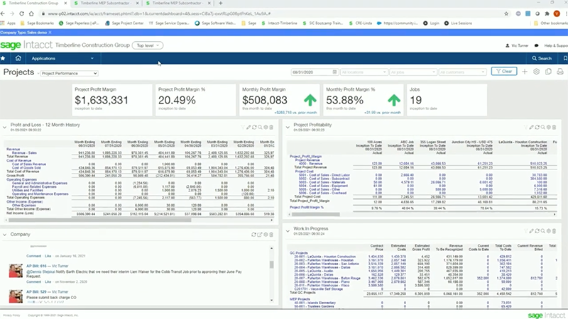Open the Applications menu dropdown

[x=62, y=58]
